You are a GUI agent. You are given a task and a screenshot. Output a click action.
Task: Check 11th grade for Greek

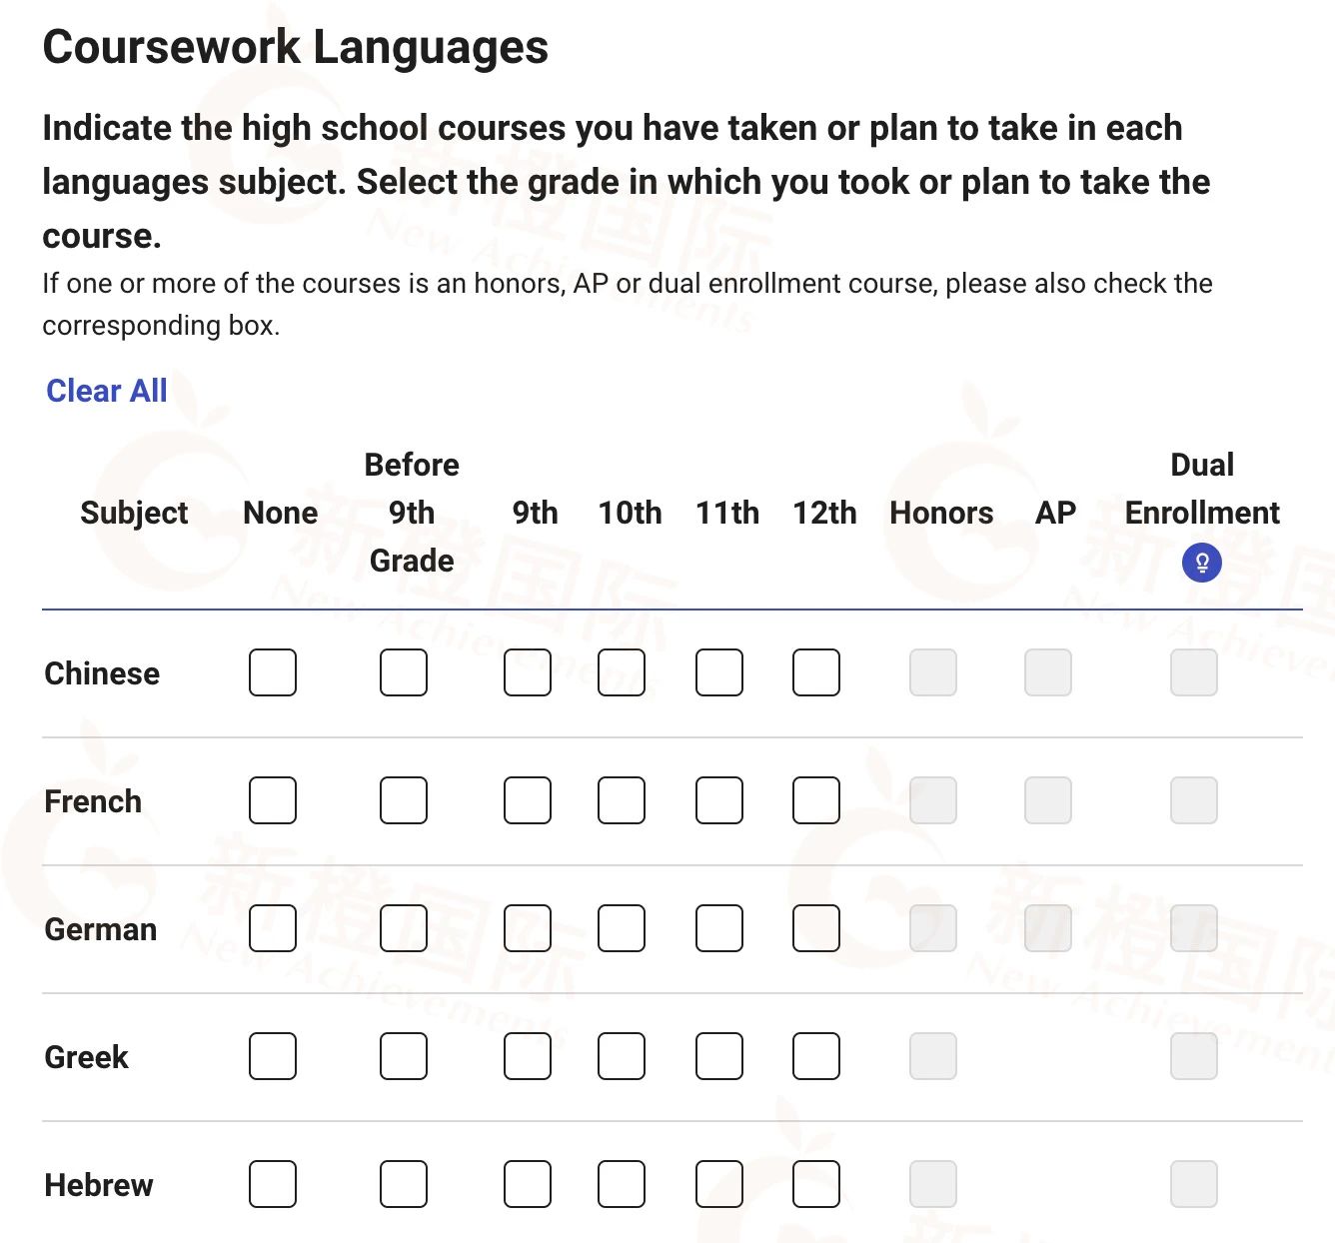[719, 1056]
